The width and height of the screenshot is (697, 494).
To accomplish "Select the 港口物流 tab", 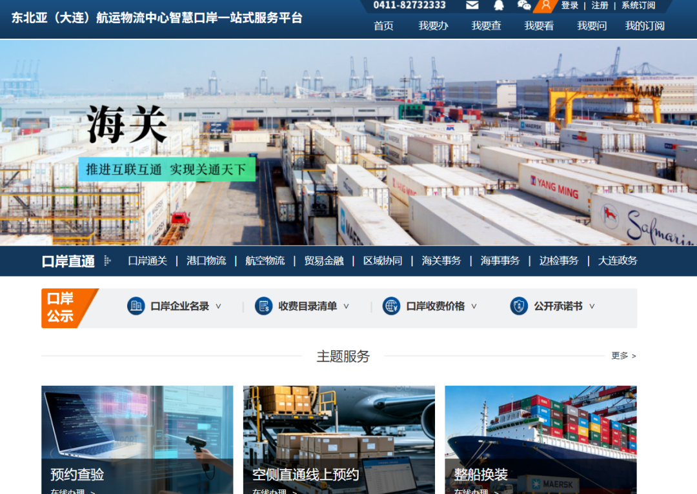I will click(207, 261).
